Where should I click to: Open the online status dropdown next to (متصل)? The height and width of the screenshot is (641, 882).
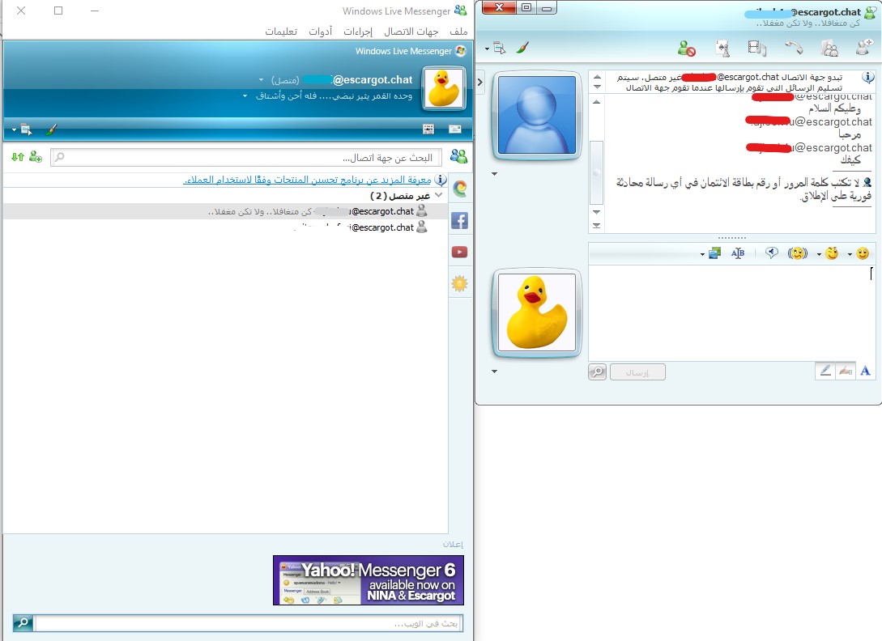click(261, 80)
